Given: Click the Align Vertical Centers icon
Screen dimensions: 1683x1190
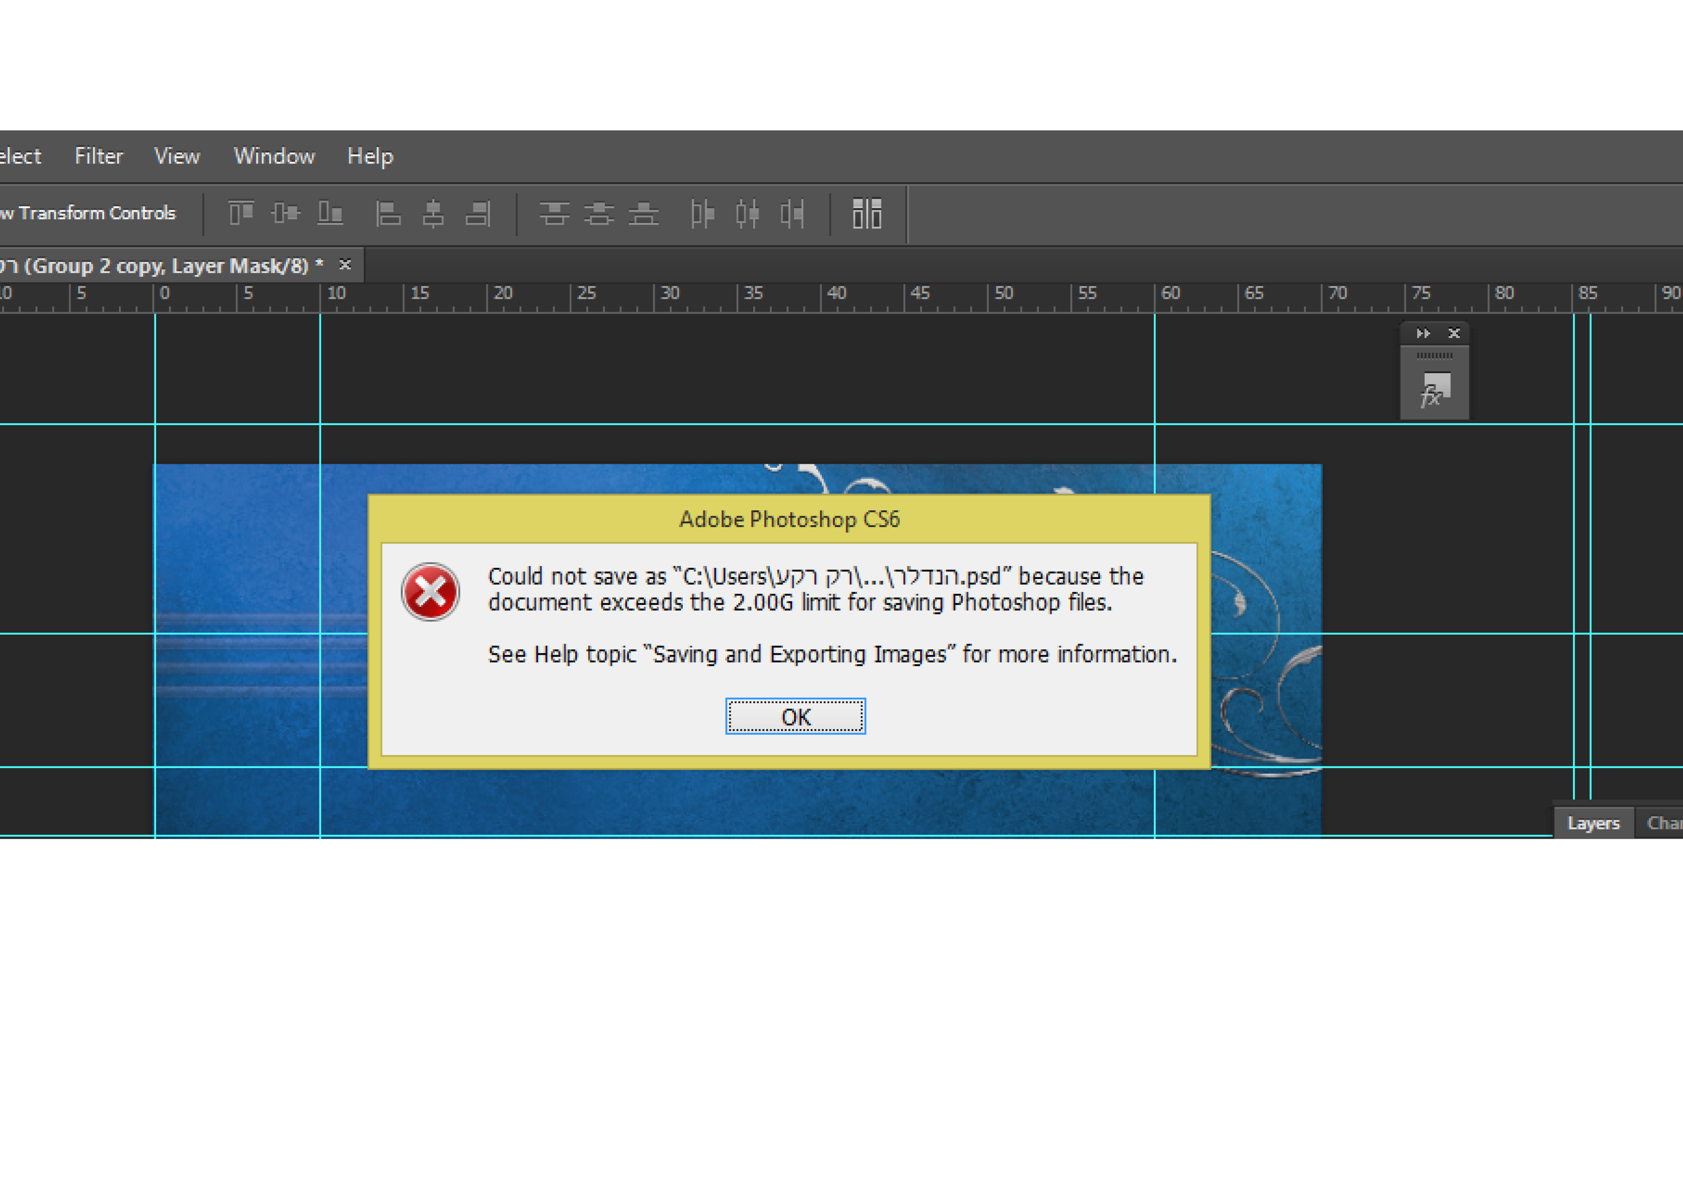Looking at the screenshot, I should coord(286,213).
